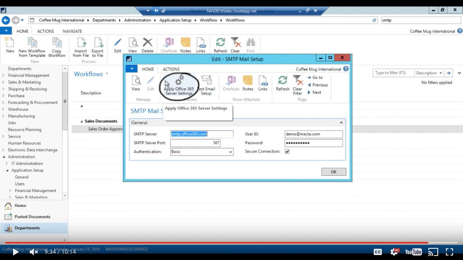Click the New workflow icon
463x260 pixels.
click(10, 45)
